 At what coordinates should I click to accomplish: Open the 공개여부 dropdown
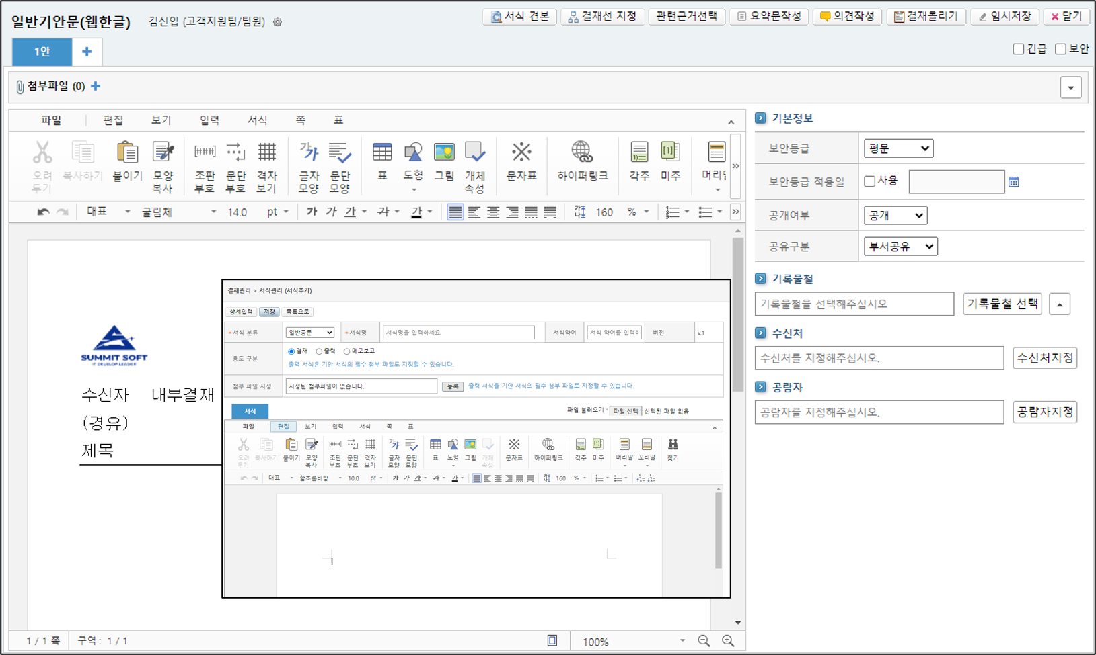[895, 216]
